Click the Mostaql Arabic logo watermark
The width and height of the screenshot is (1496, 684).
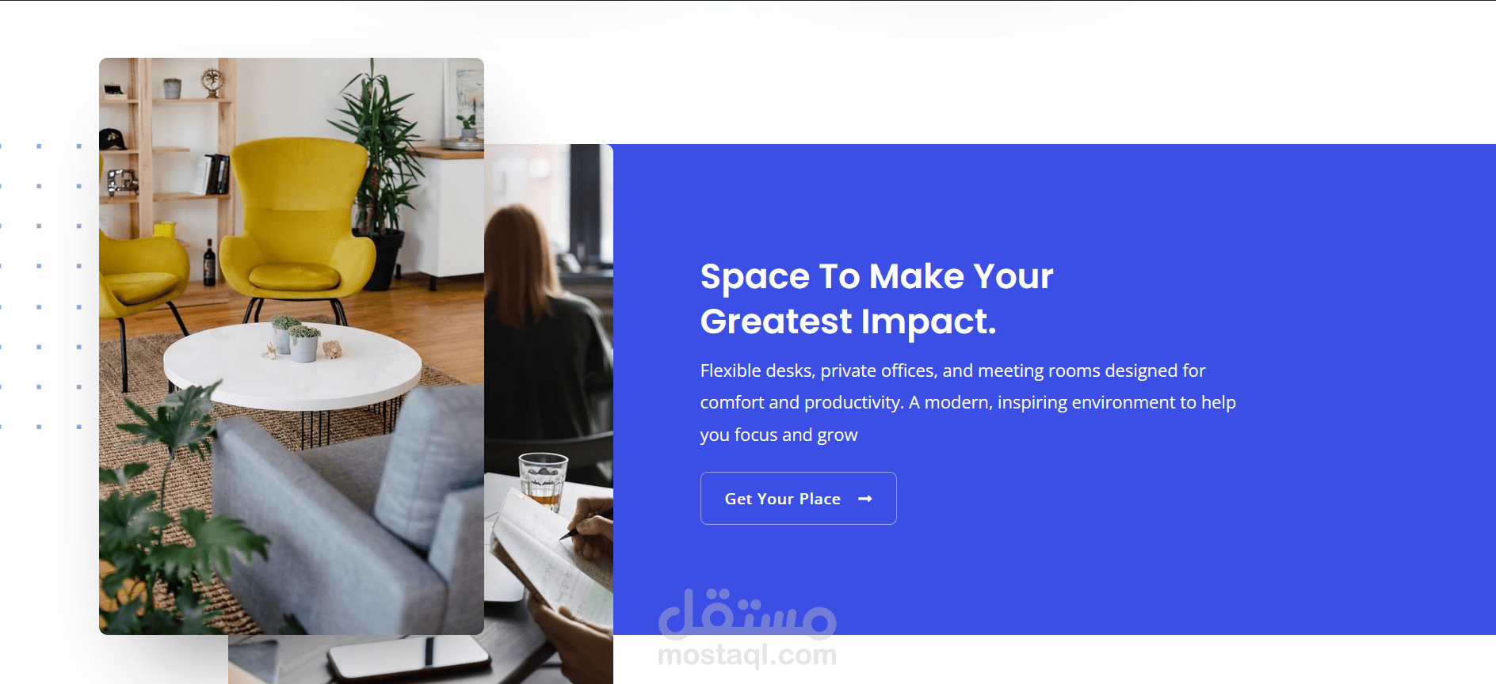click(747, 614)
